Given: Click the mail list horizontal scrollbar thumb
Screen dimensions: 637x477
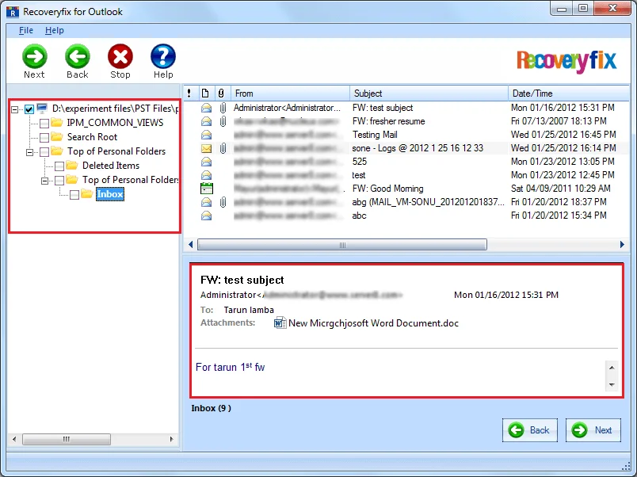Looking at the screenshot, I should coord(342,245).
